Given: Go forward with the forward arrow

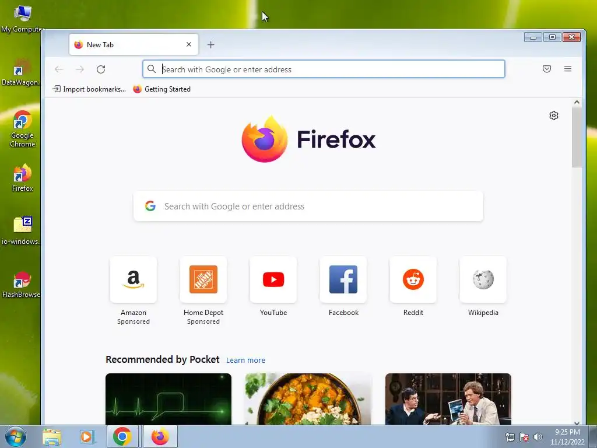Looking at the screenshot, I should click(x=79, y=69).
